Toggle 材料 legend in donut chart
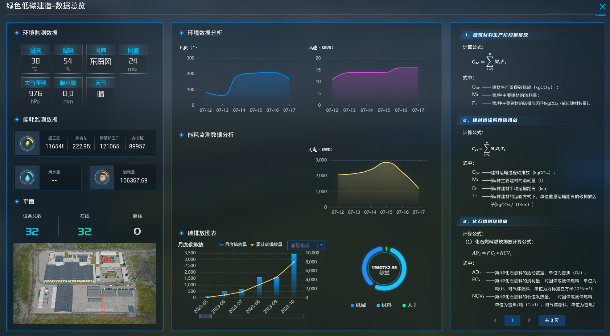The image size is (610, 336). point(384,305)
